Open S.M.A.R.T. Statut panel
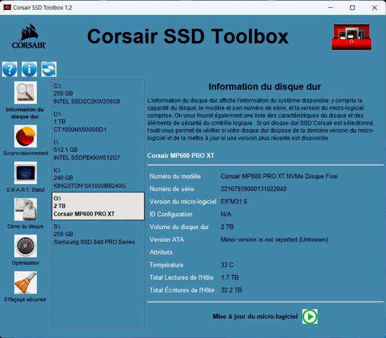This screenshot has height=338, width=386. click(25, 173)
